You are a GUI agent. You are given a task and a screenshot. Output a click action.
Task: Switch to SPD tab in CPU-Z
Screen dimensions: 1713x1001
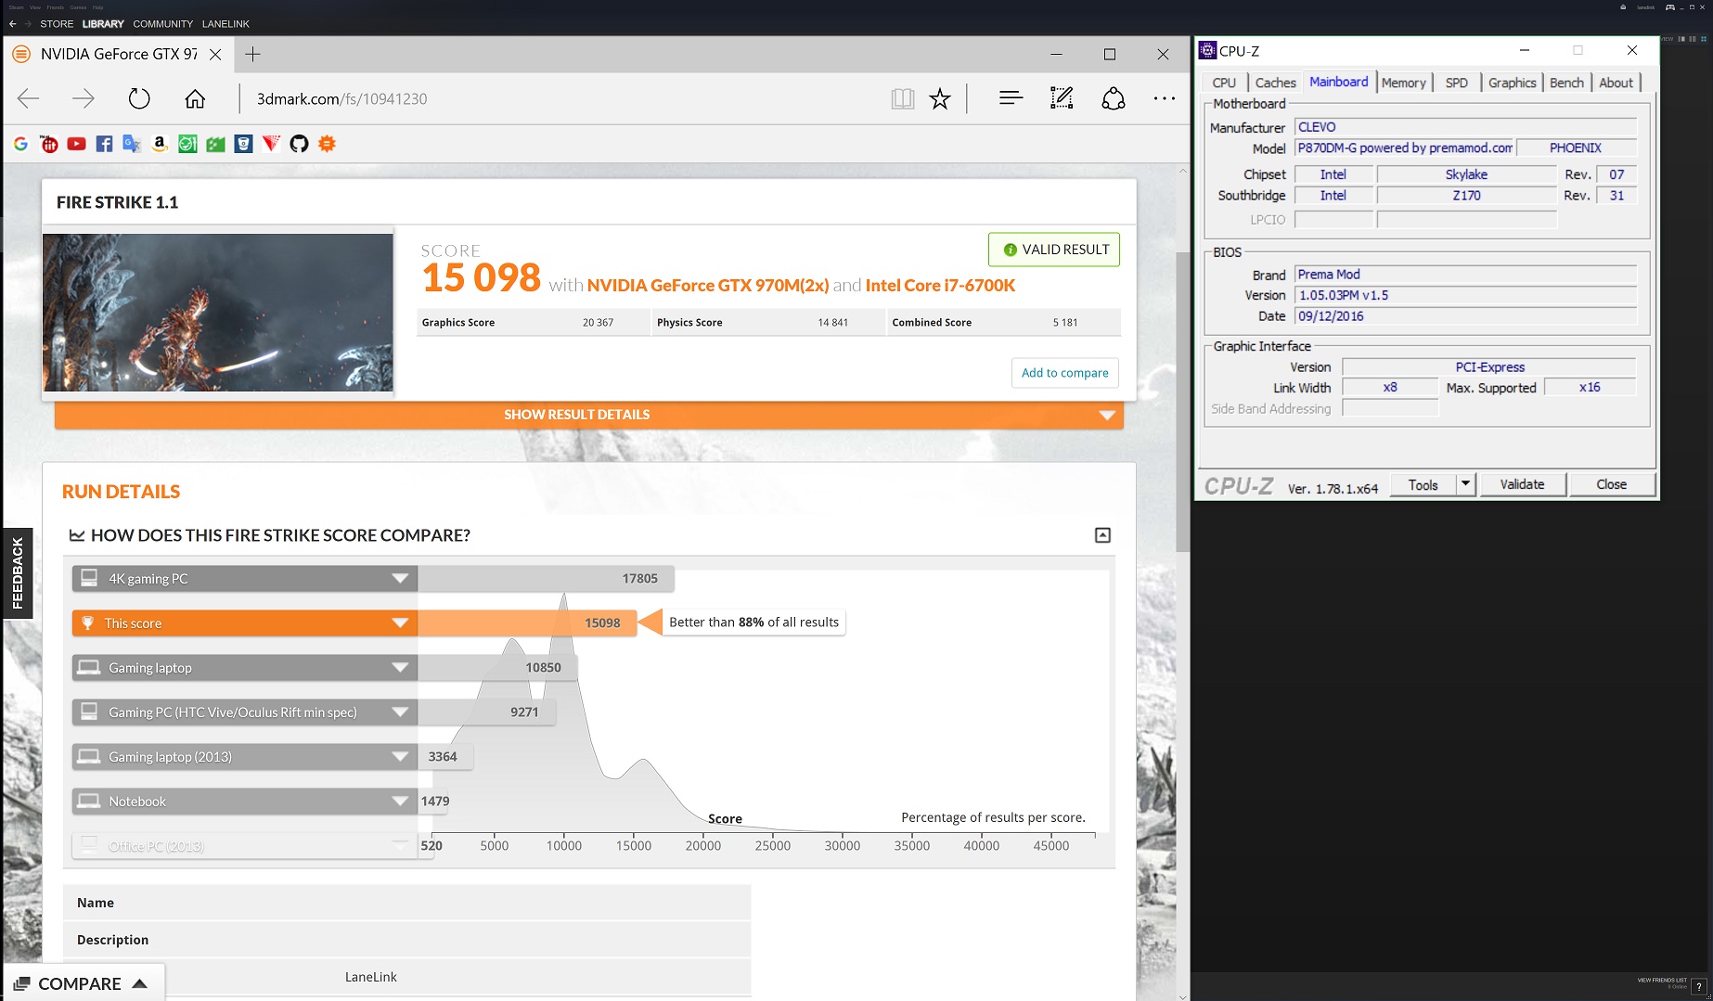(1456, 83)
